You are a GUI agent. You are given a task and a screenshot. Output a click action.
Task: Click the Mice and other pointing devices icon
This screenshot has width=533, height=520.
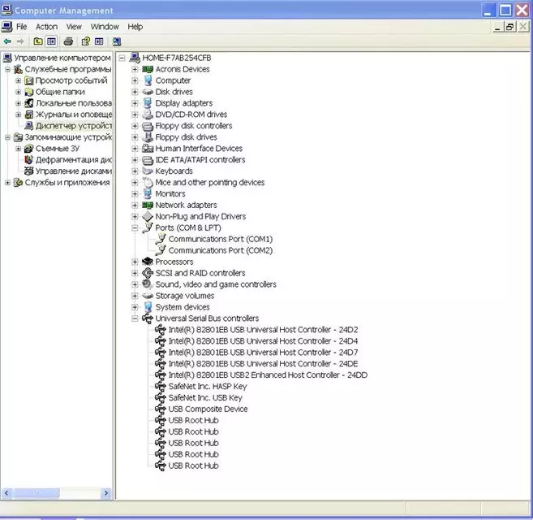click(x=148, y=183)
